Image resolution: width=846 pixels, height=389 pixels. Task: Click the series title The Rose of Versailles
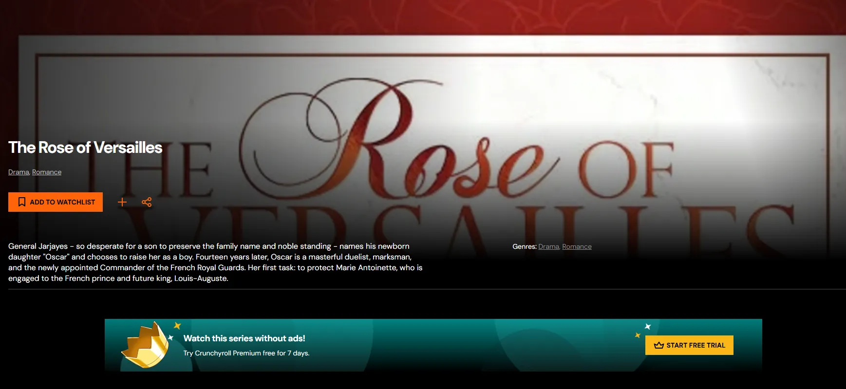(85, 148)
